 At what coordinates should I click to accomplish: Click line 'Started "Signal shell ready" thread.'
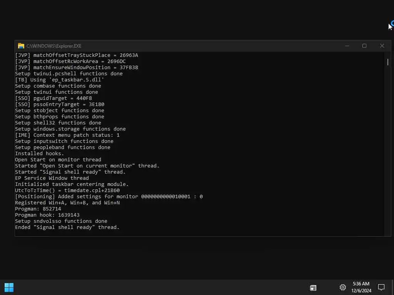(x=70, y=172)
